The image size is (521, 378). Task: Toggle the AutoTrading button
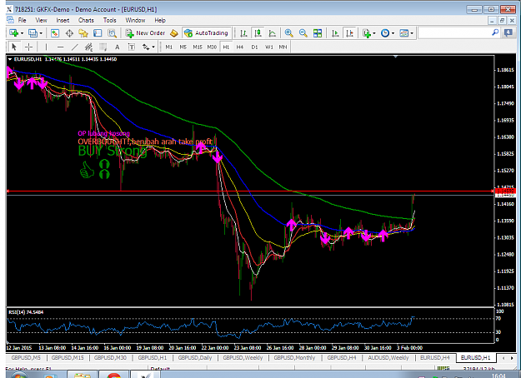207,32
